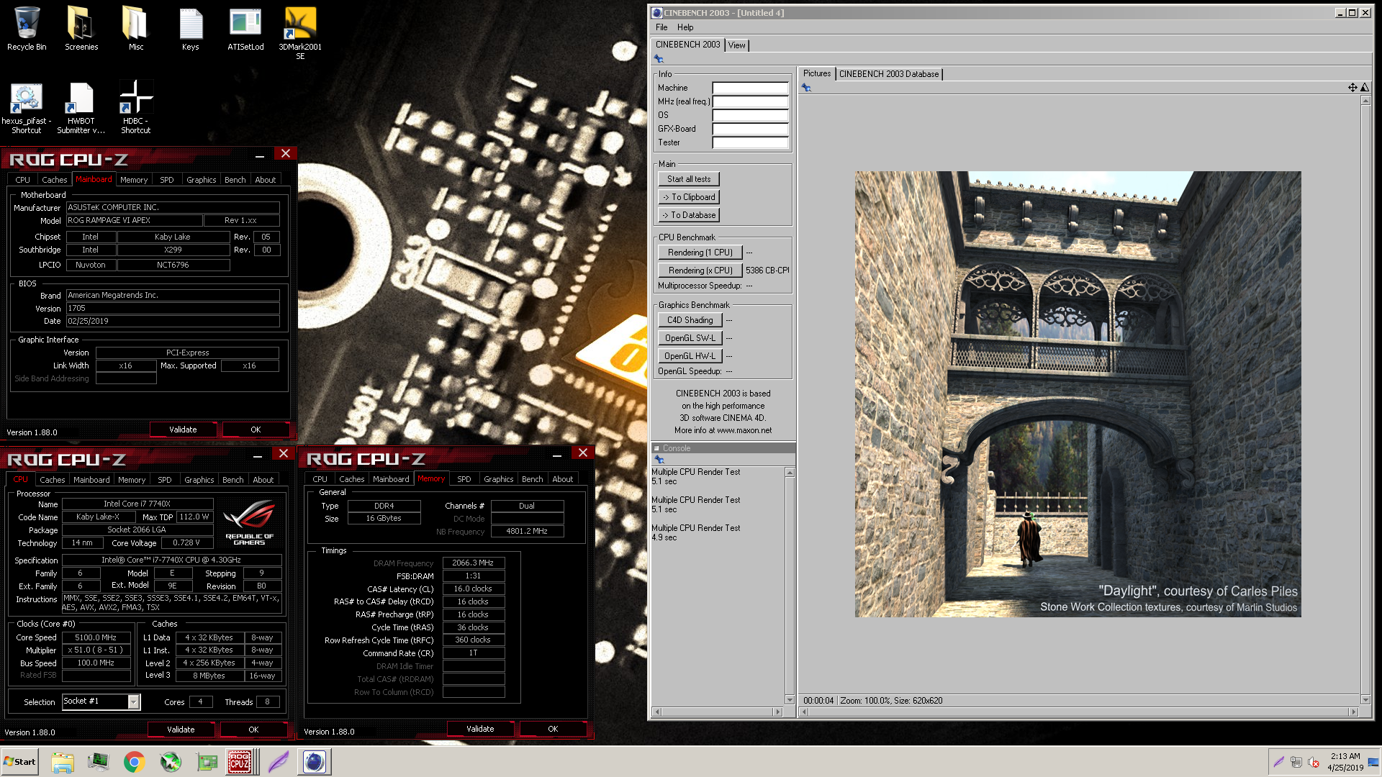Open Caches tab in CPU tab CPU-Z window
The width and height of the screenshot is (1382, 777).
[53, 480]
